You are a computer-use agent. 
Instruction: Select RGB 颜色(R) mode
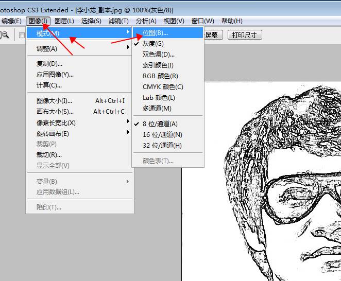(160, 76)
